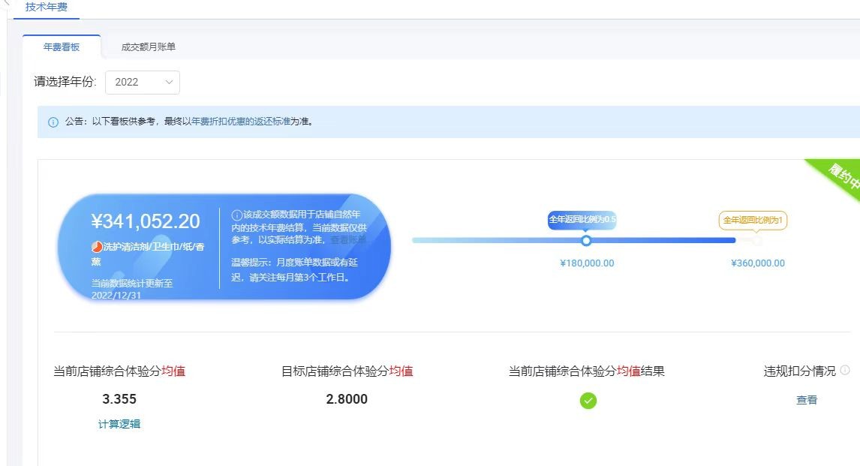Click the pie icon beside 洗护清洁剂 category
This screenshot has width=860, height=466.
97,247
